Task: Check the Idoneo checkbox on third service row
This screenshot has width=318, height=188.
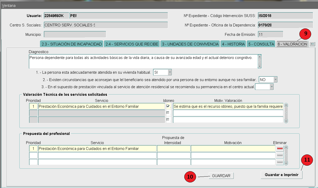Action: point(168,119)
